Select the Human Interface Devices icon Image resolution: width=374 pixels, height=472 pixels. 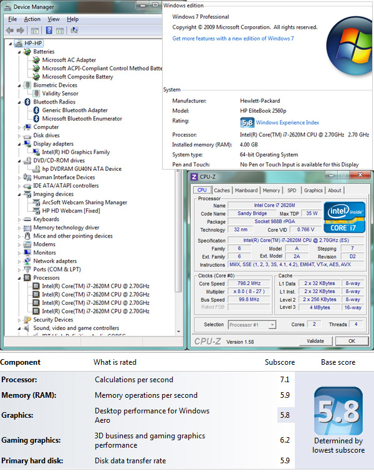point(27,177)
